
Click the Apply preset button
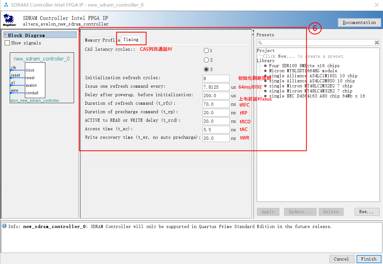[x=268, y=212]
